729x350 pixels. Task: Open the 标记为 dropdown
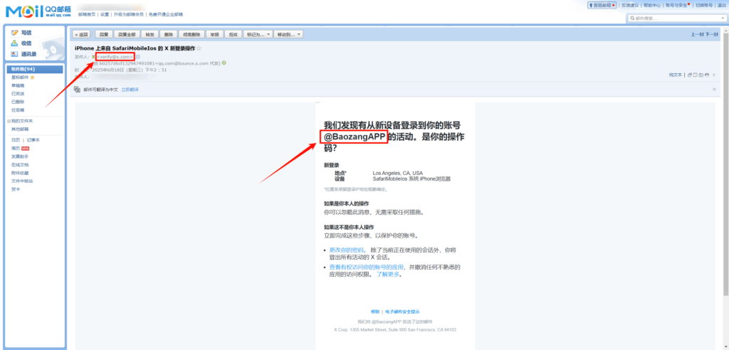tap(258, 34)
